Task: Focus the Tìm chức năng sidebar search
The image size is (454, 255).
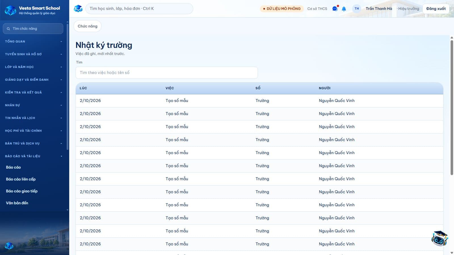Action: (x=33, y=29)
